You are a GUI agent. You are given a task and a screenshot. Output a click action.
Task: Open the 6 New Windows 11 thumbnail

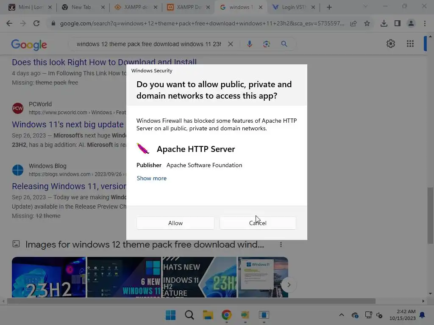click(x=124, y=277)
